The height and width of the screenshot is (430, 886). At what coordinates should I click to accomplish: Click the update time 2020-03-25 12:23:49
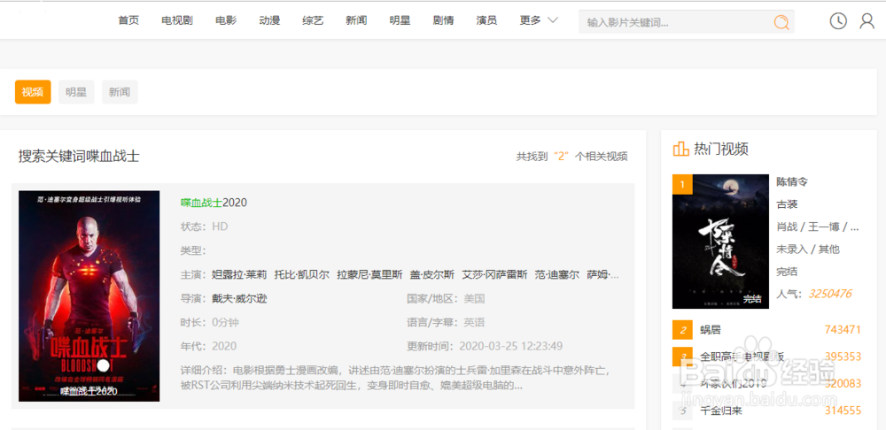coord(511,346)
